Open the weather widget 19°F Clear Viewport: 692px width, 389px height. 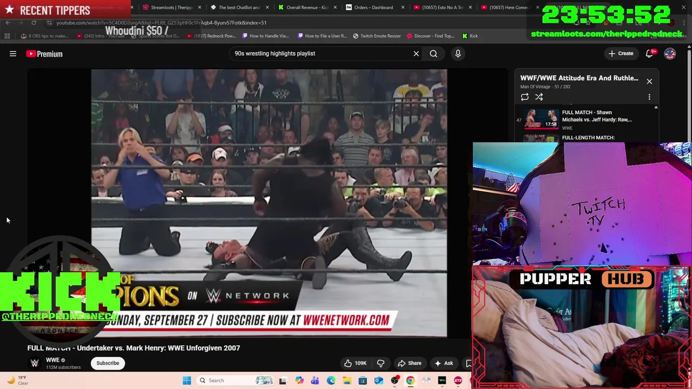coord(17,380)
